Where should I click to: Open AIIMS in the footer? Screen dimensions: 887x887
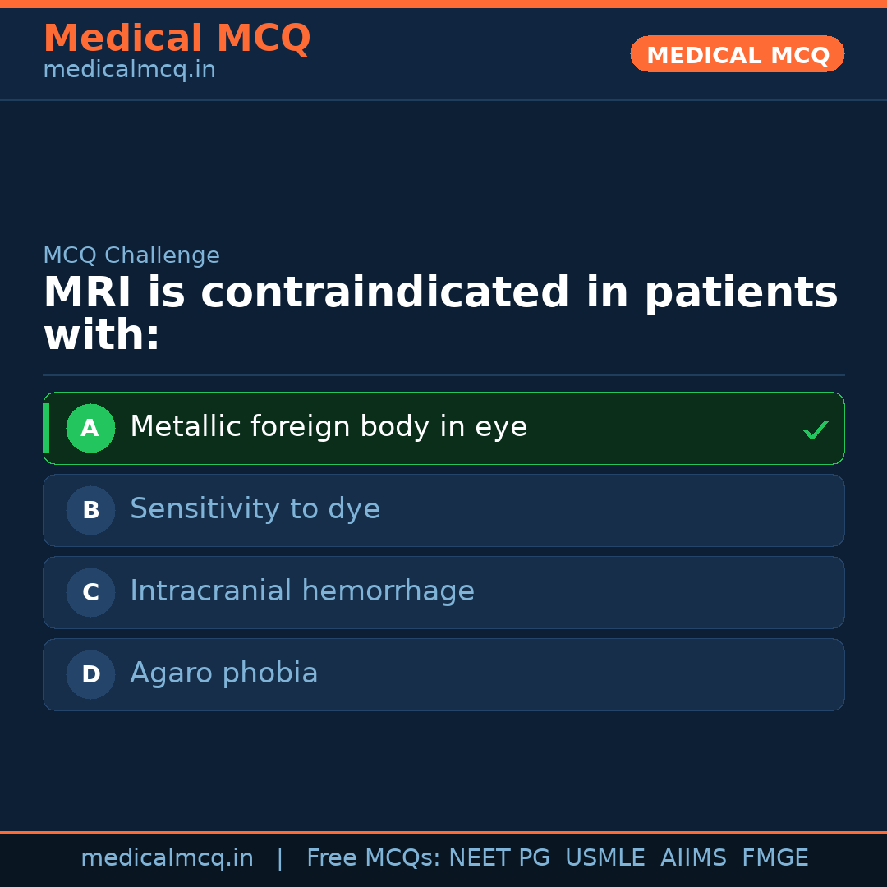[693, 858]
